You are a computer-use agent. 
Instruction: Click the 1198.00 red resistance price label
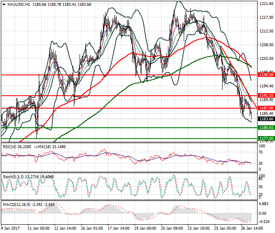pos(266,75)
